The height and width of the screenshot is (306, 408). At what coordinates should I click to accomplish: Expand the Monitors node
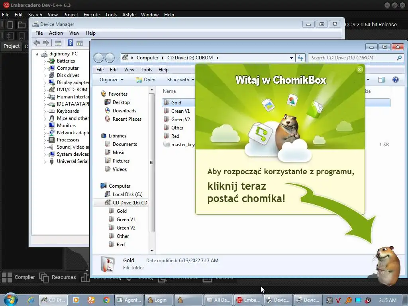click(45, 126)
